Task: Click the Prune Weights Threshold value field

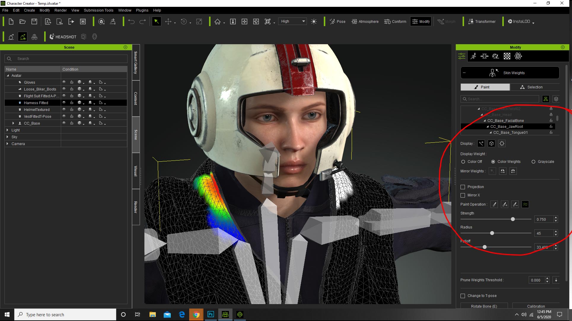Action: (537, 280)
